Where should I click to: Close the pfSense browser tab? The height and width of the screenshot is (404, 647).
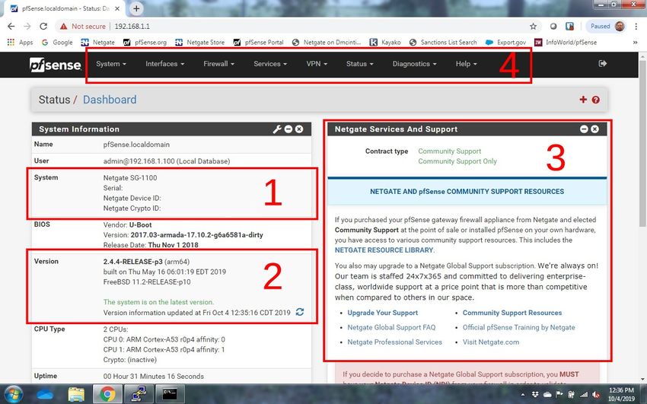click(117, 8)
